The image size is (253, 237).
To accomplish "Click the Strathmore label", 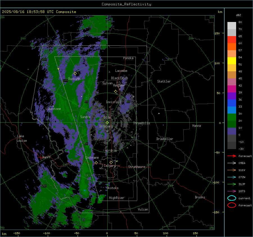I will point(137,167).
